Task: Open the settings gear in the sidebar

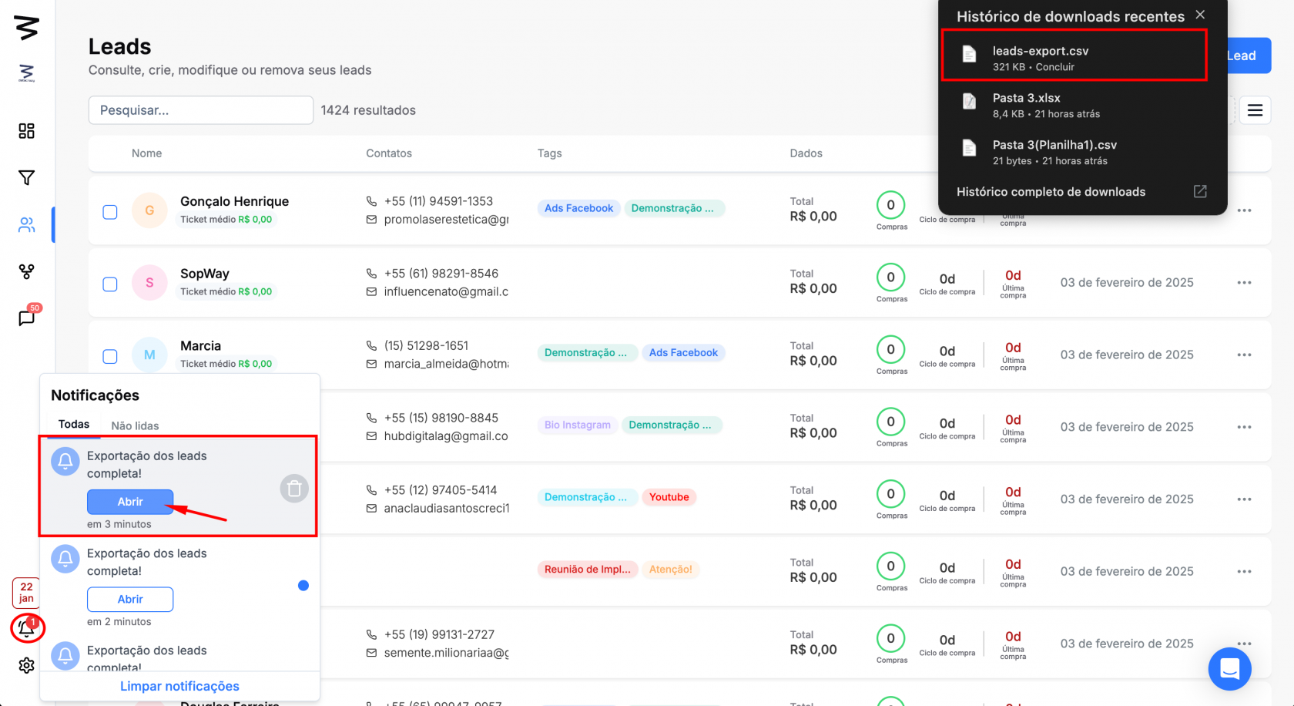Action: click(26, 665)
